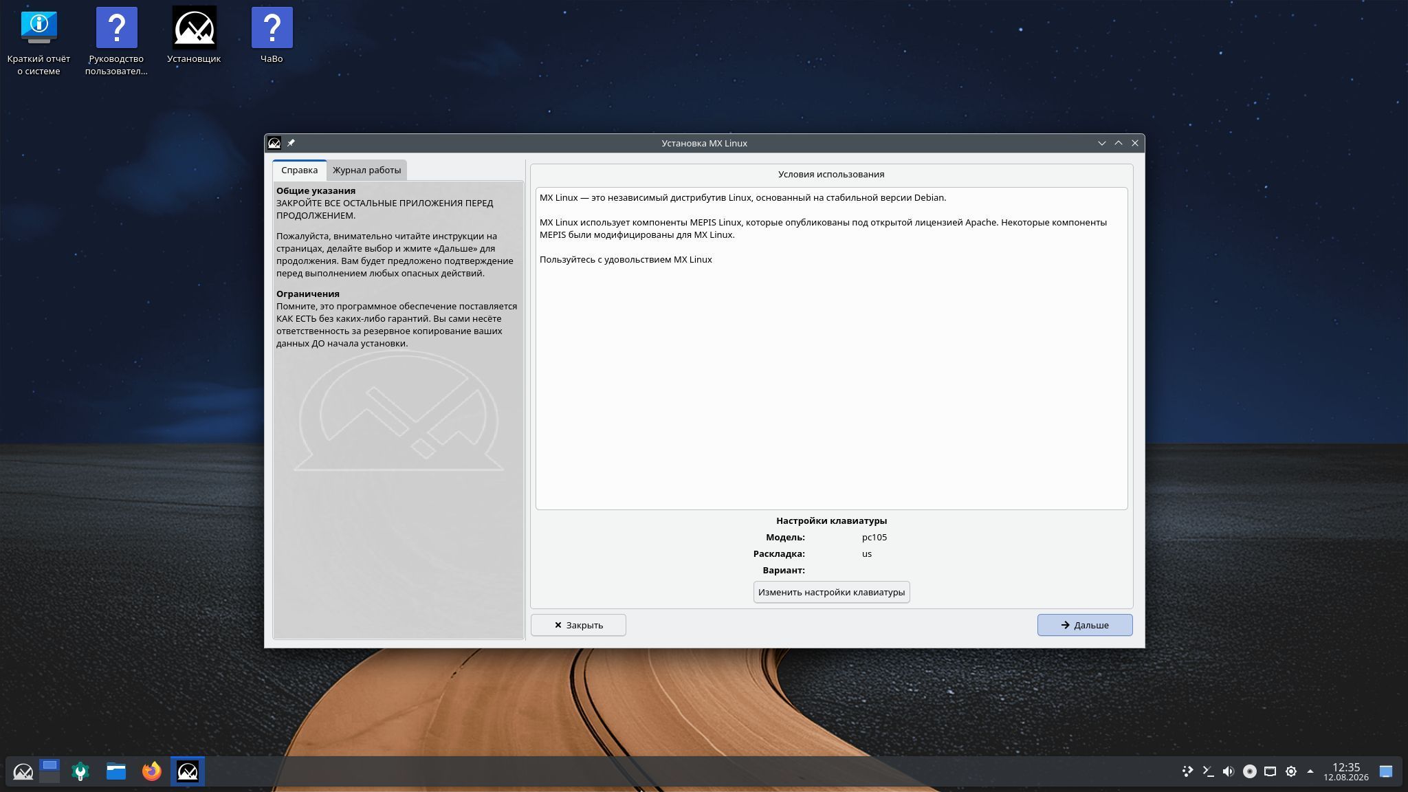Open the installer window menu icon in title bar

click(274, 143)
